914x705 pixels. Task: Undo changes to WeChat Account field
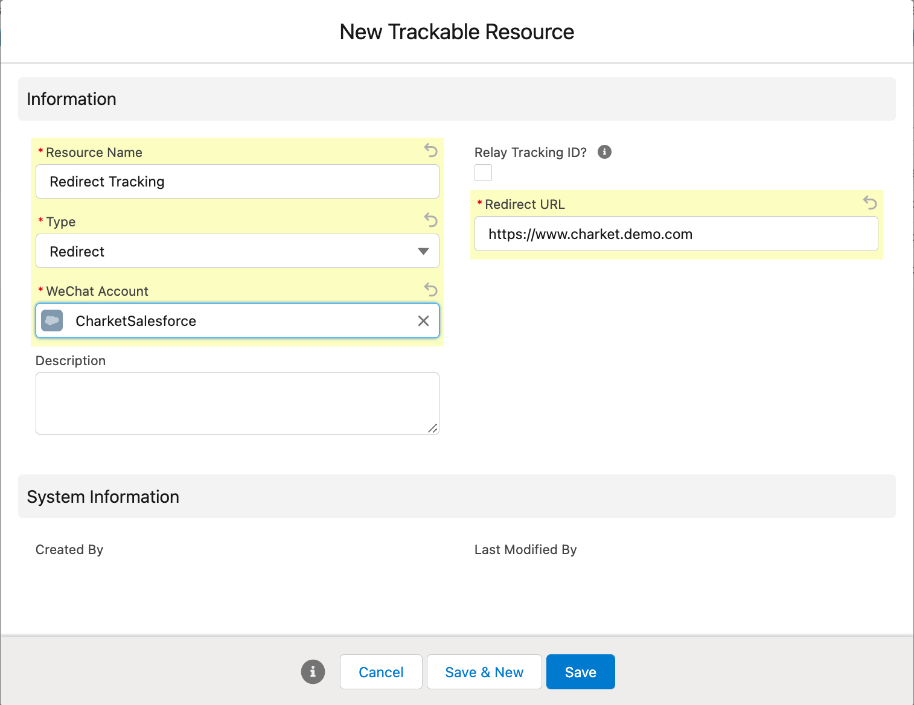[x=430, y=289]
